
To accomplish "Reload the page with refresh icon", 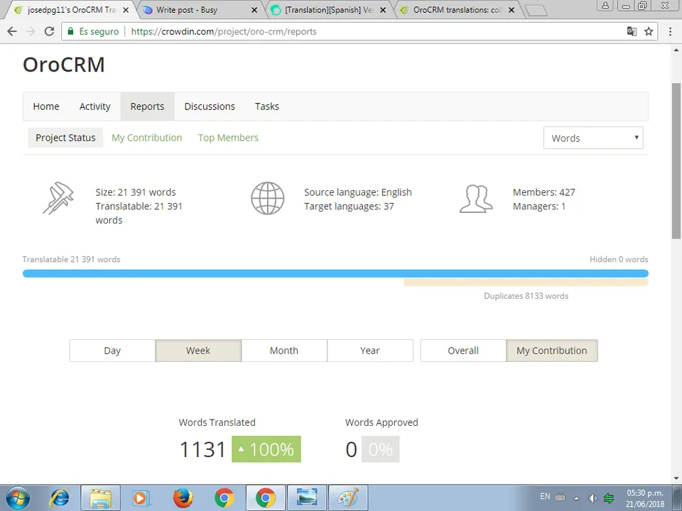I will click(x=49, y=31).
